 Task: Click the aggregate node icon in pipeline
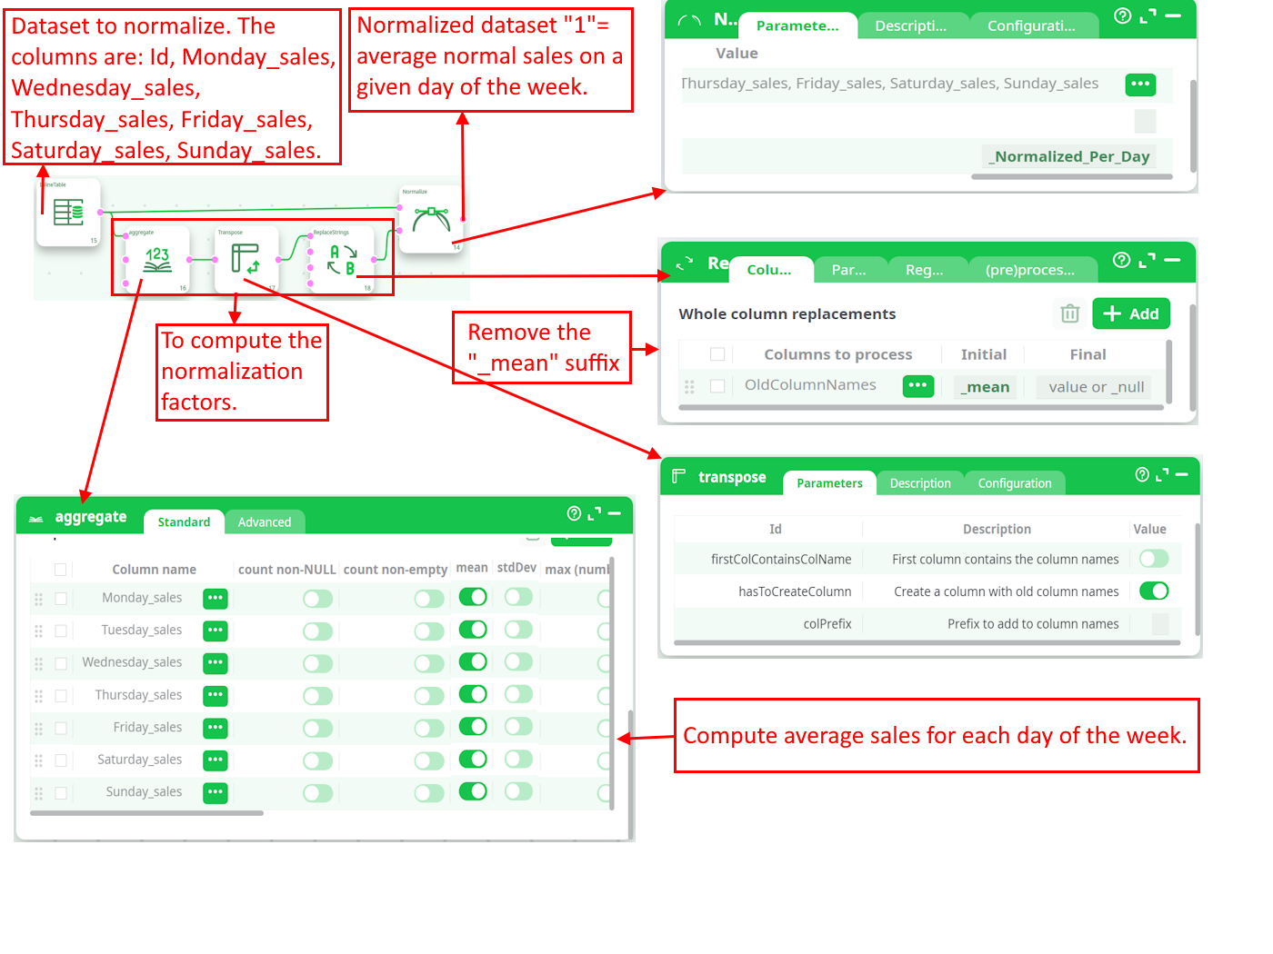tap(157, 260)
